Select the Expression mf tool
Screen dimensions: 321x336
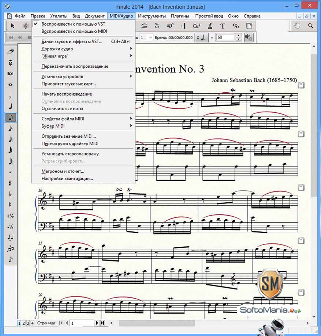pos(170,26)
